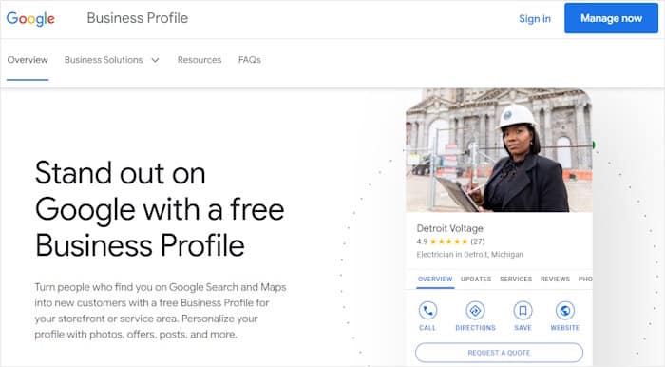Open the Business Solutions menu item
The width and height of the screenshot is (665, 367).
(104, 60)
